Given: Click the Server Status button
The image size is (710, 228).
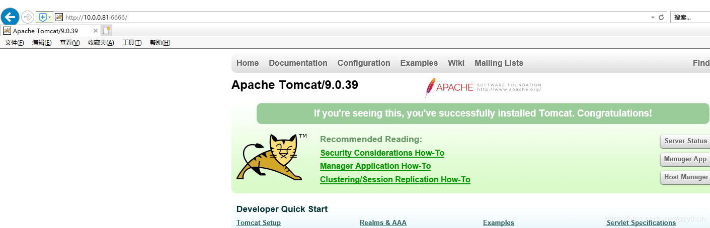Looking at the screenshot, I should point(685,141).
